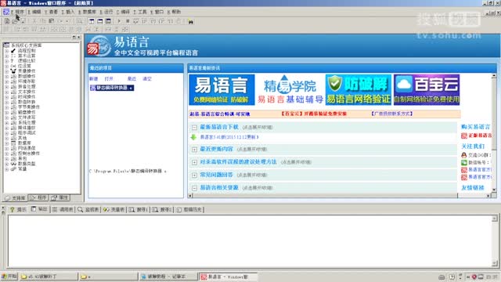Switch to the 提示 output tab
Viewport: 501px width, 282px height.
click(18, 209)
